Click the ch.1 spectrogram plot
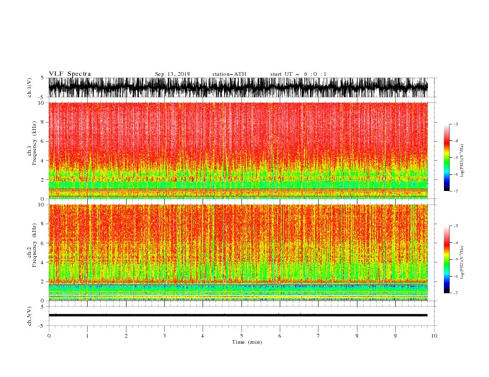The image size is (489, 377). (238, 150)
